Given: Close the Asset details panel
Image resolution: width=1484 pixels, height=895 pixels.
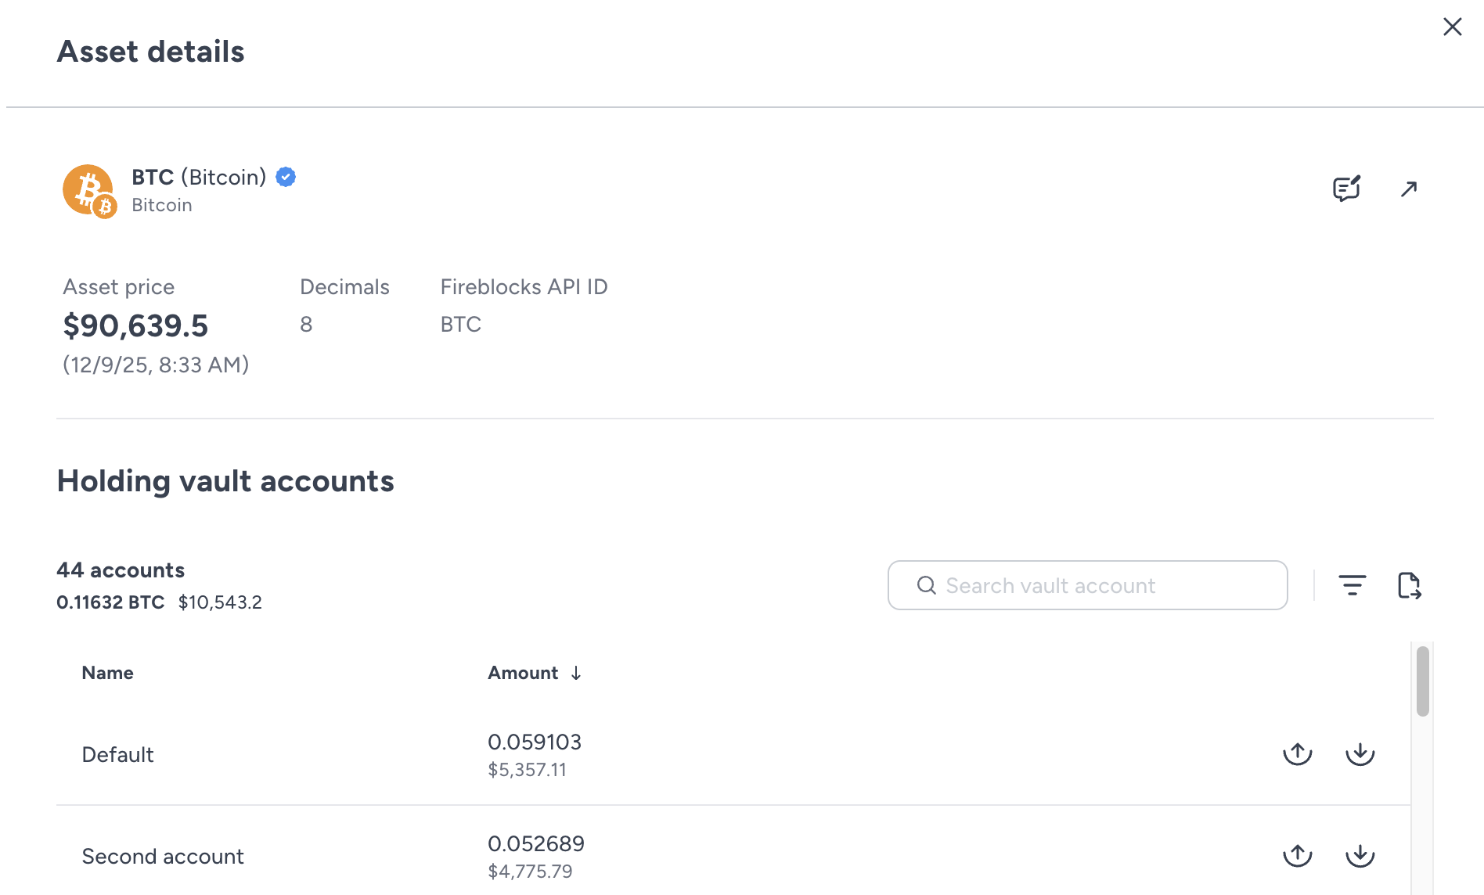Looking at the screenshot, I should [1452, 27].
